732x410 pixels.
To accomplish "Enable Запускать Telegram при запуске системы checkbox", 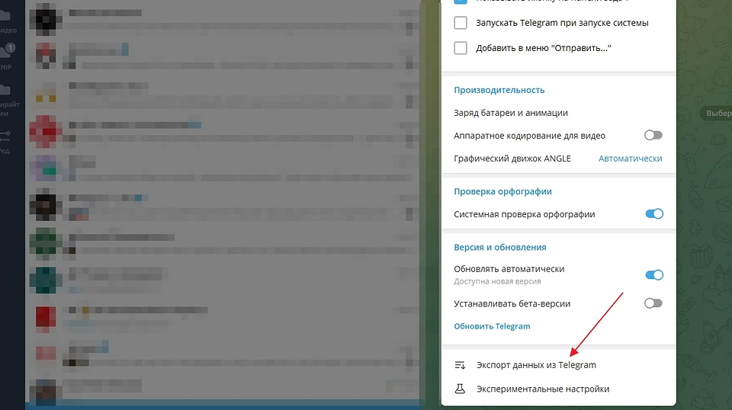I will click(461, 23).
